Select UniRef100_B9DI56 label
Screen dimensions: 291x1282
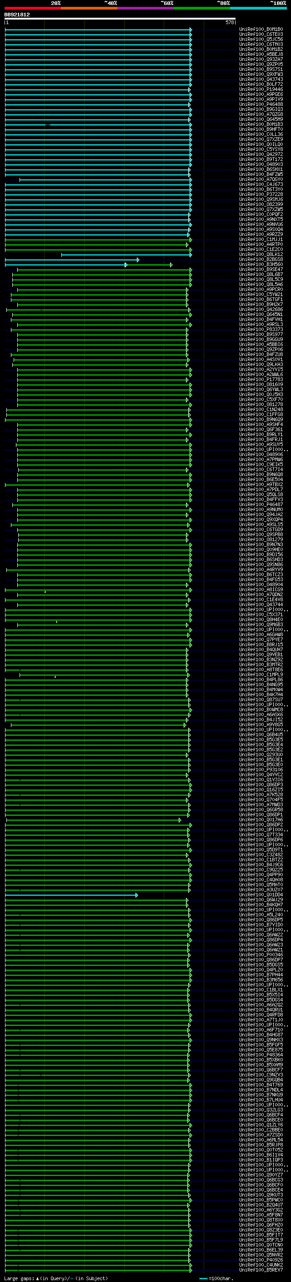click(261, 555)
